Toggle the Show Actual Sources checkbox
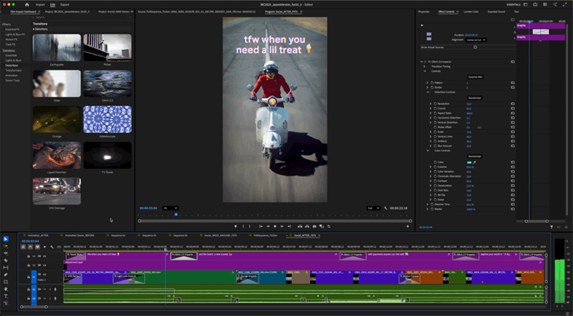Image resolution: width=573 pixels, height=316 pixels. (x=475, y=47)
